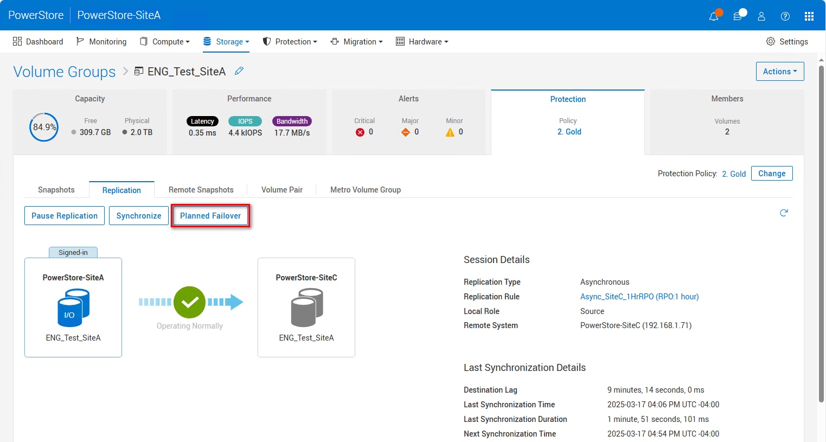Click the Settings gear icon
Image resolution: width=826 pixels, height=442 pixels.
click(770, 42)
